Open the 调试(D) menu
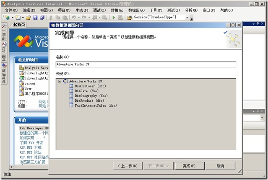Screen dimensions: 268x180 [99, 10]
